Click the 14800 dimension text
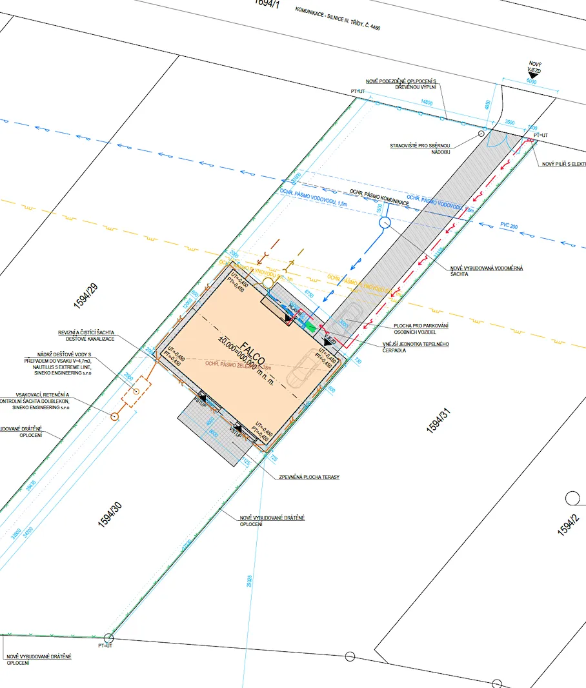 pos(427,103)
